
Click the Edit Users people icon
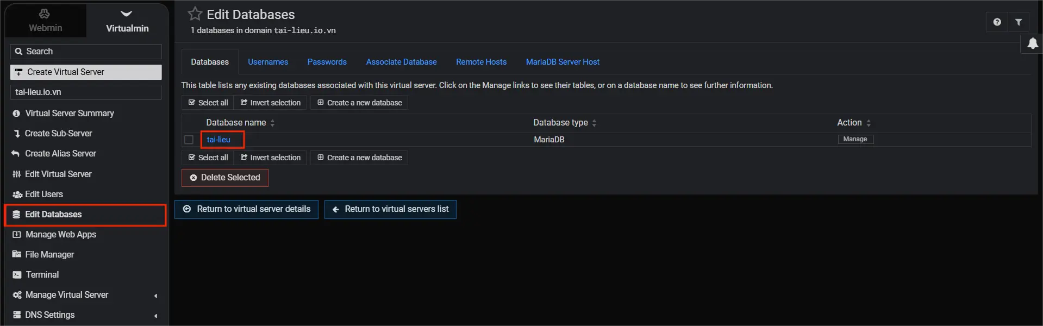point(17,195)
